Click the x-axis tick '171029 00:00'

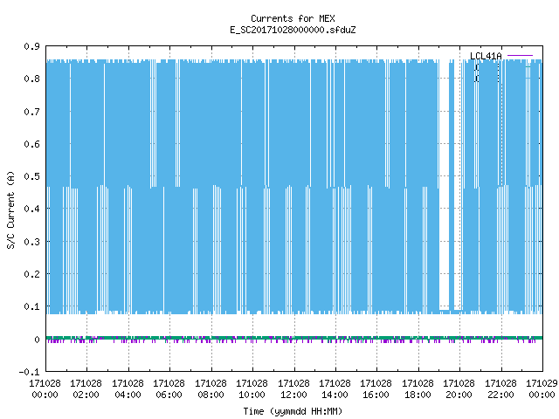542,389
